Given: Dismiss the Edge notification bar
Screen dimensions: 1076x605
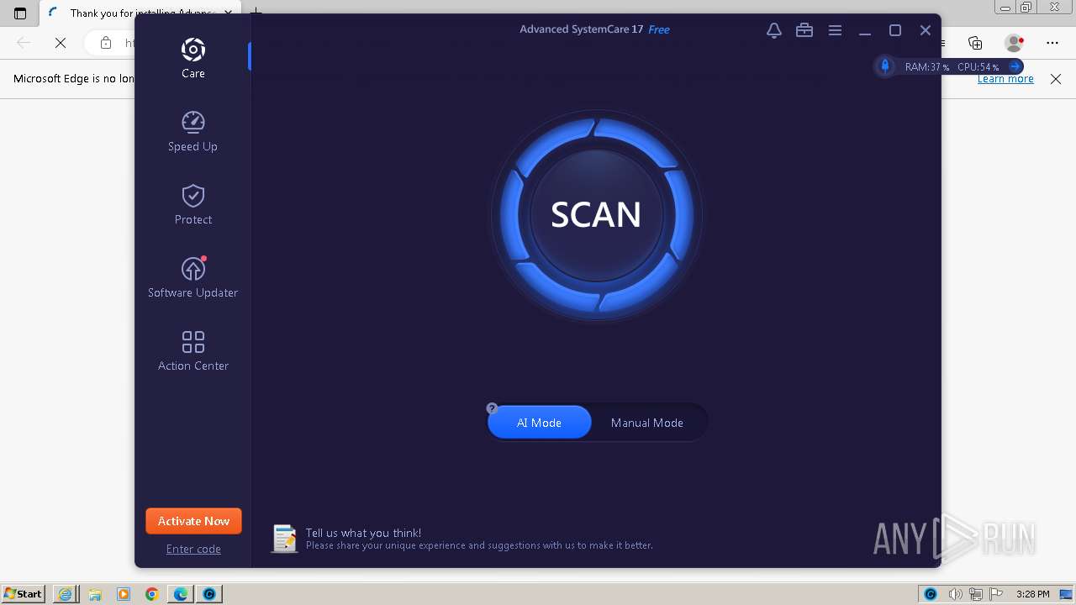Looking at the screenshot, I should [x=1056, y=79].
